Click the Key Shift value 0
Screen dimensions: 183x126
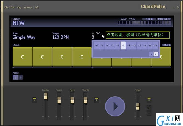point(93,37)
